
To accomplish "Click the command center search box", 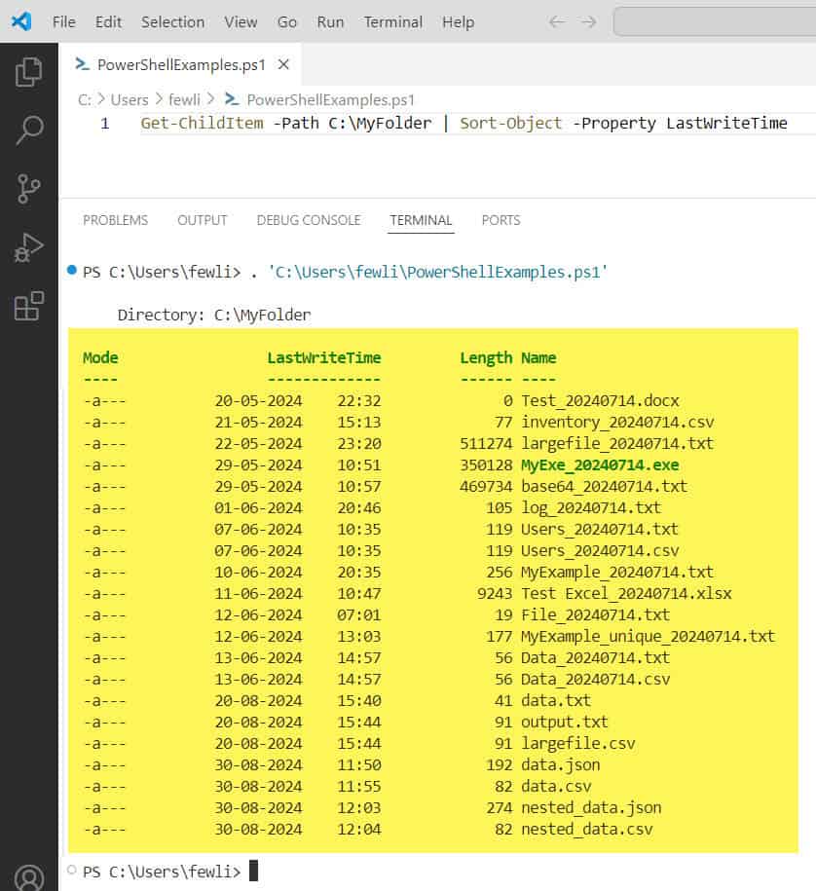I will pyautogui.click(x=715, y=21).
